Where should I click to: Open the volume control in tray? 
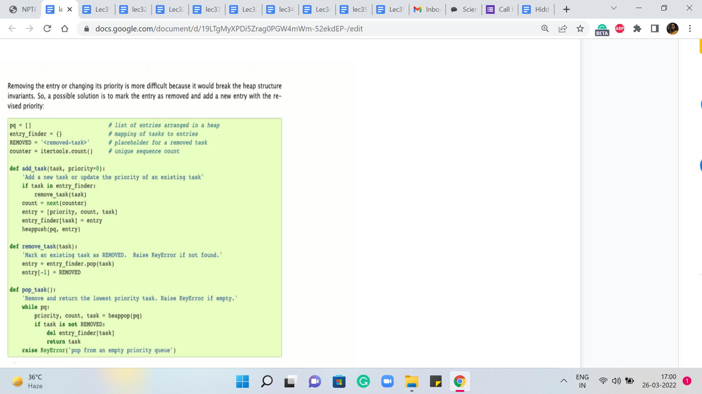pyautogui.click(x=616, y=381)
